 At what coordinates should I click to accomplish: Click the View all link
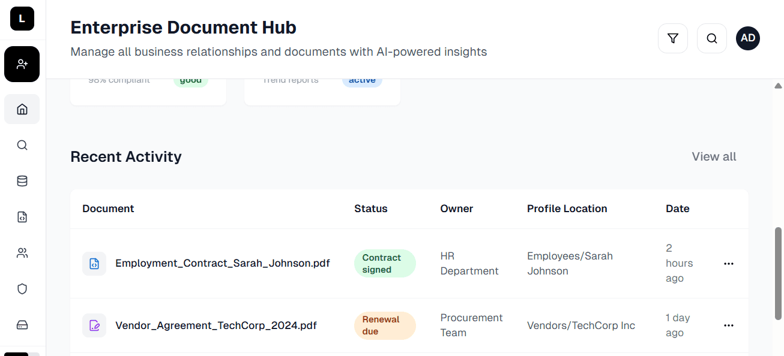tap(714, 156)
